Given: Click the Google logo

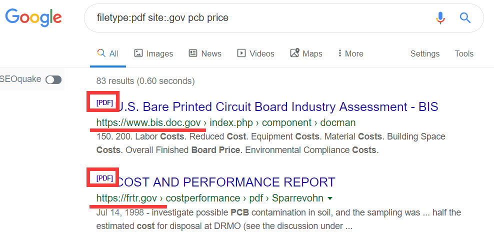Looking at the screenshot, I should tap(33, 18).
